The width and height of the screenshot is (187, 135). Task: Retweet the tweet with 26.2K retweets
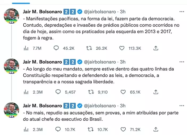(89, 48)
